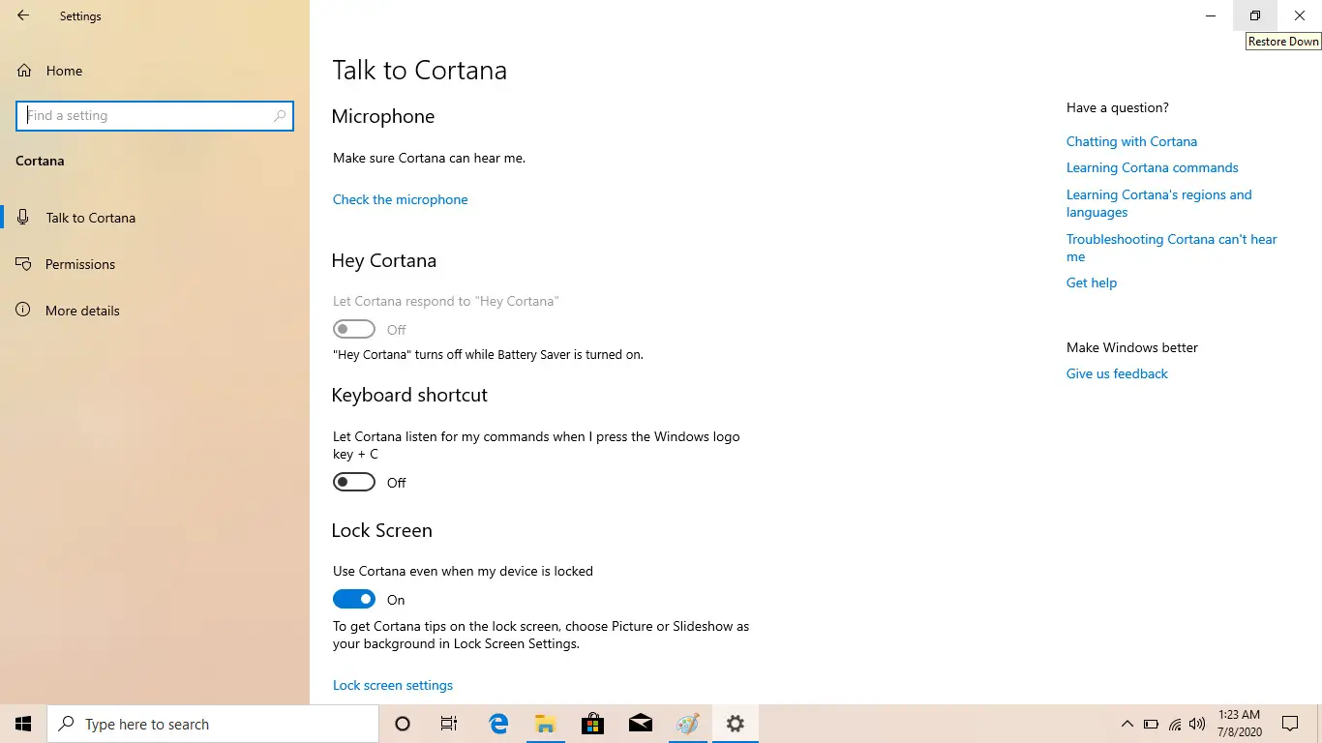Expand hidden icons in the system tray

pos(1127,724)
